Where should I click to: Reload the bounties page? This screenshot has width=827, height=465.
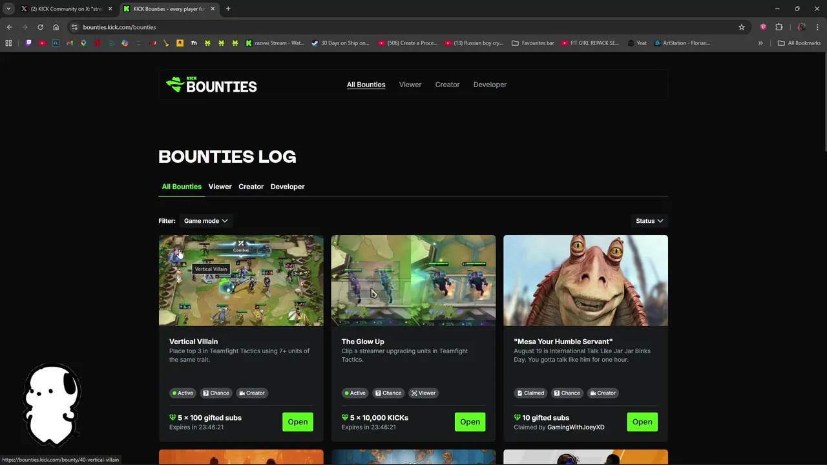click(x=40, y=27)
